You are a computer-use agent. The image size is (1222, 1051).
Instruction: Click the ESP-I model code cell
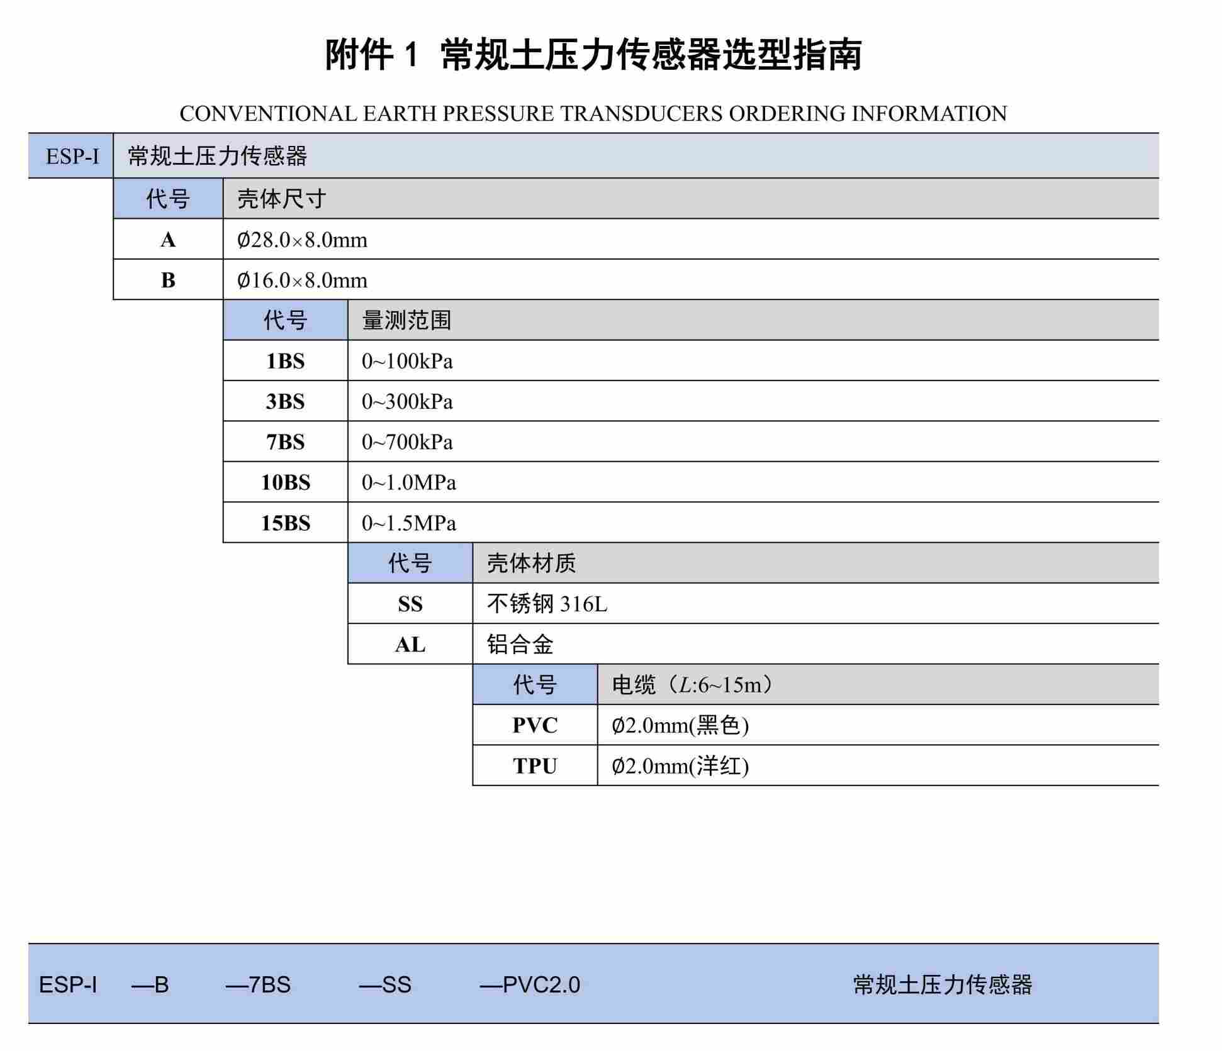coord(72,156)
